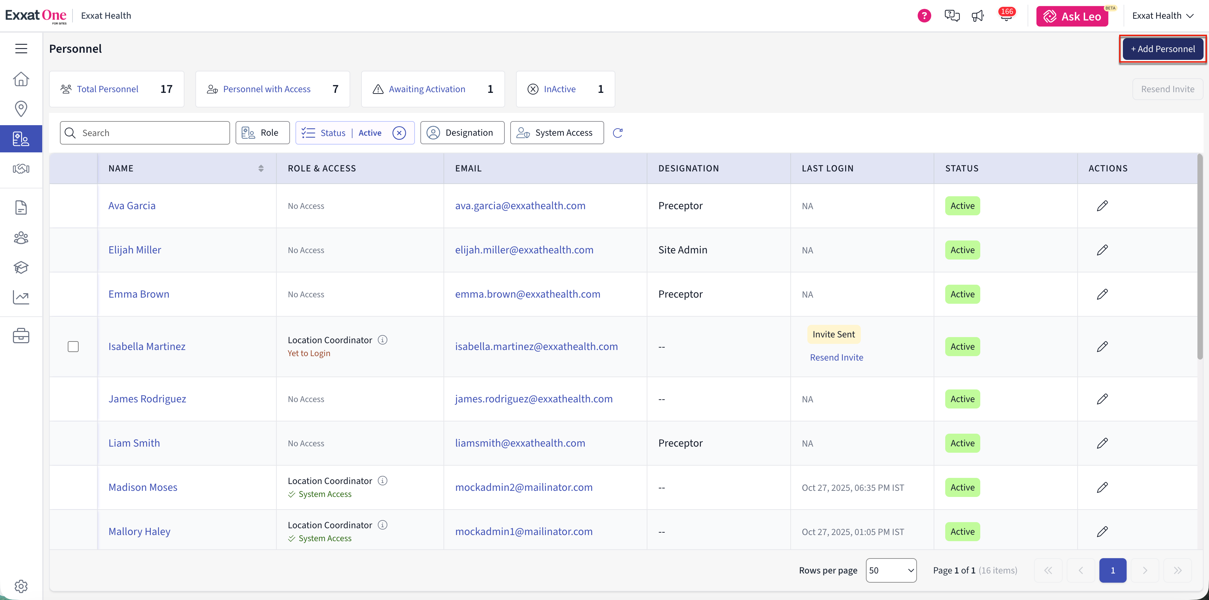Open the chat support icon
The image size is (1209, 600).
(x=952, y=16)
